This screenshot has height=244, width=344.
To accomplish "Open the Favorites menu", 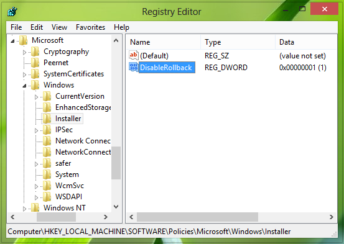I will [x=90, y=27].
